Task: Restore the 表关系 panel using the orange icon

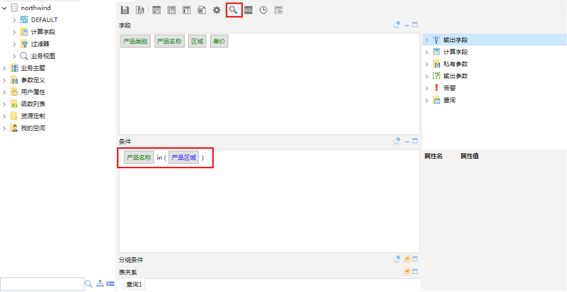Action: point(407,271)
